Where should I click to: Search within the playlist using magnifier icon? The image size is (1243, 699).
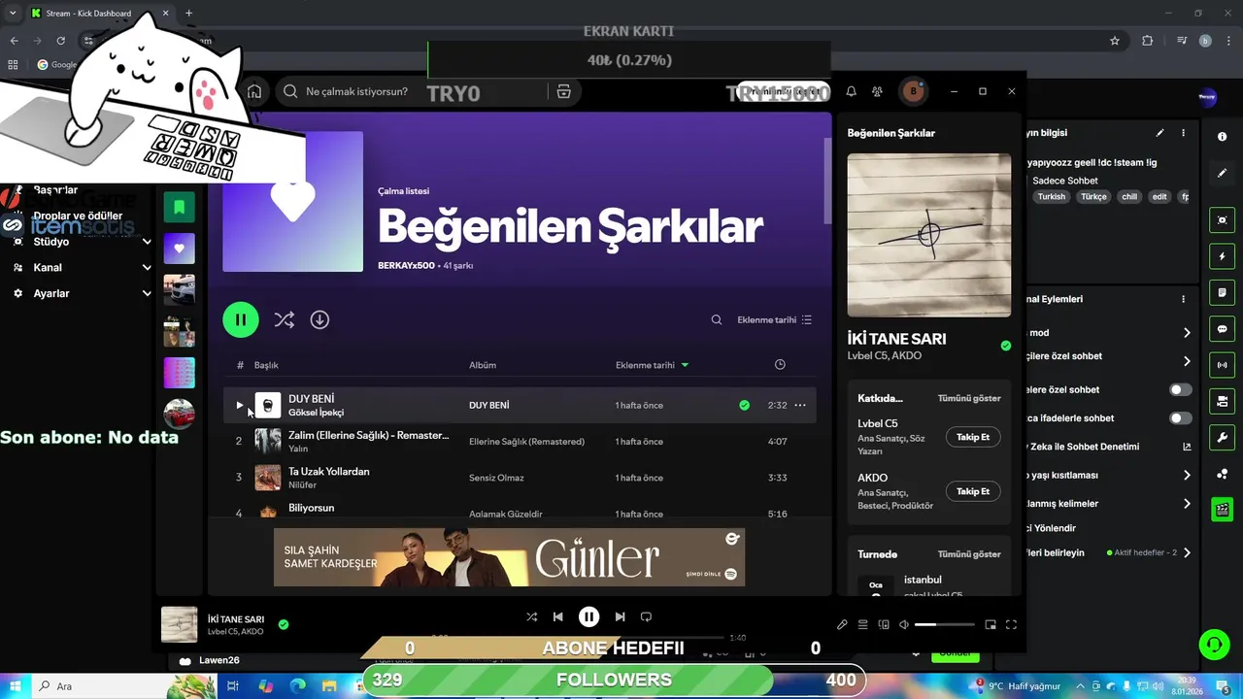pyautogui.click(x=717, y=319)
